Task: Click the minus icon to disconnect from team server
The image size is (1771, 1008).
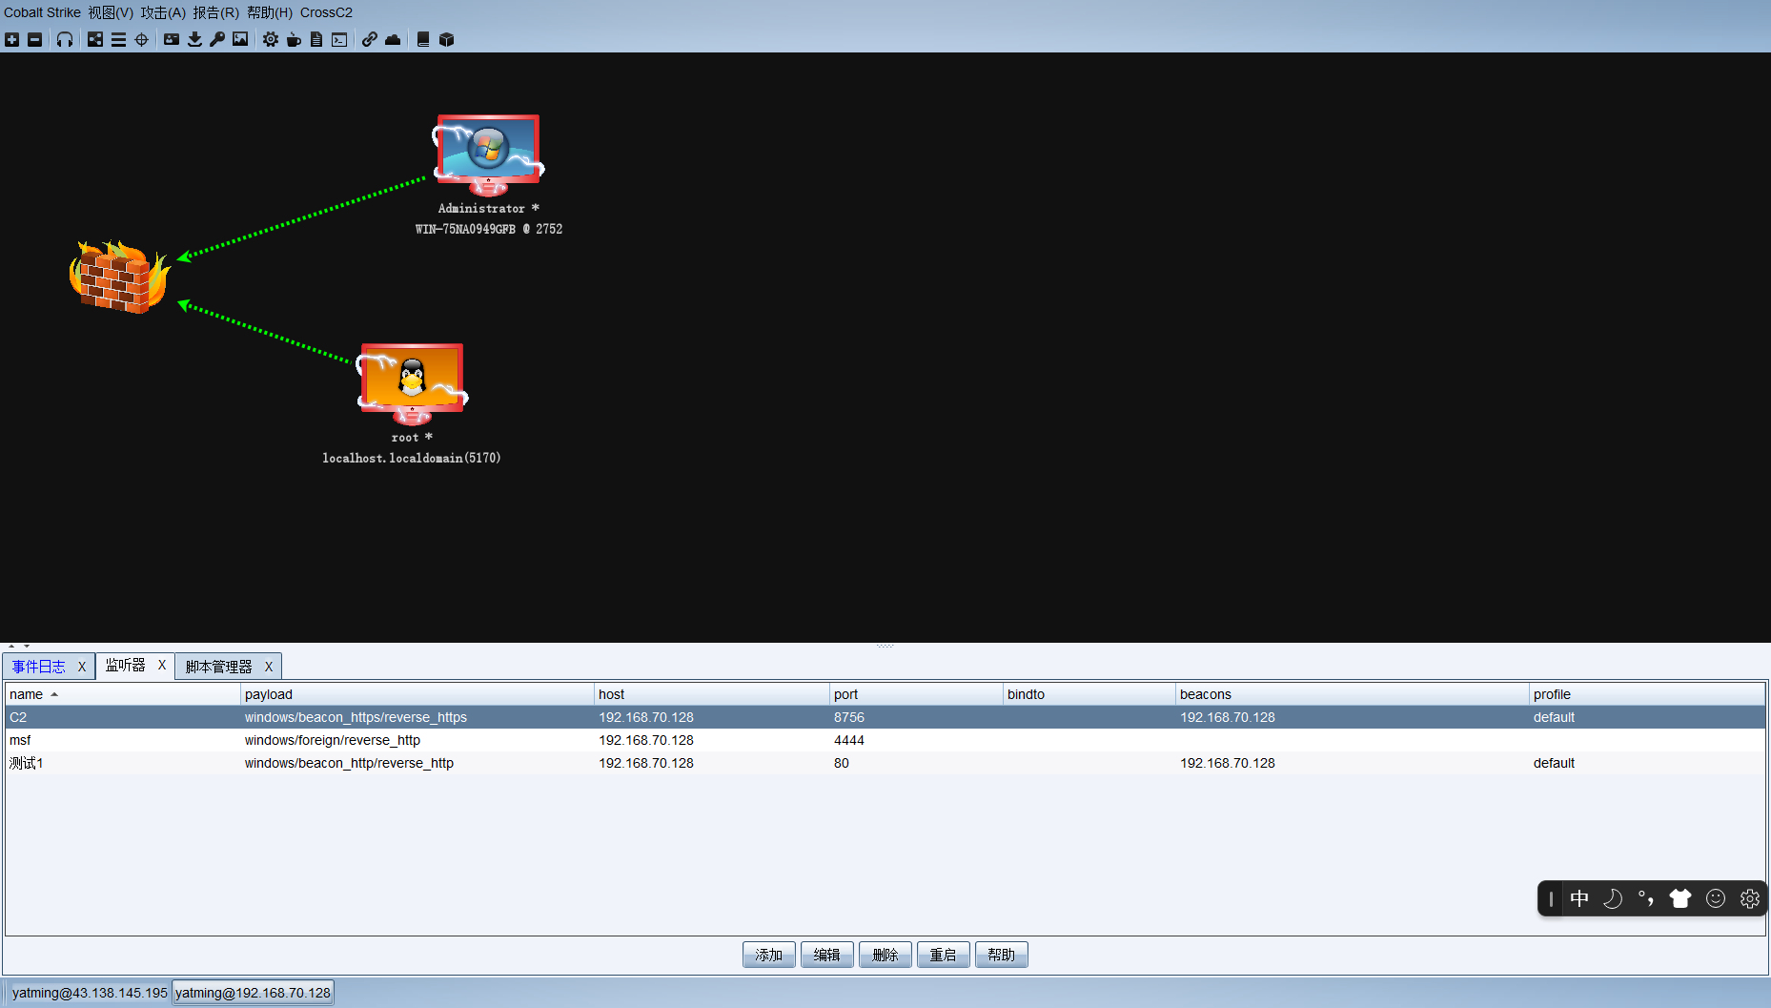Action: (x=35, y=39)
